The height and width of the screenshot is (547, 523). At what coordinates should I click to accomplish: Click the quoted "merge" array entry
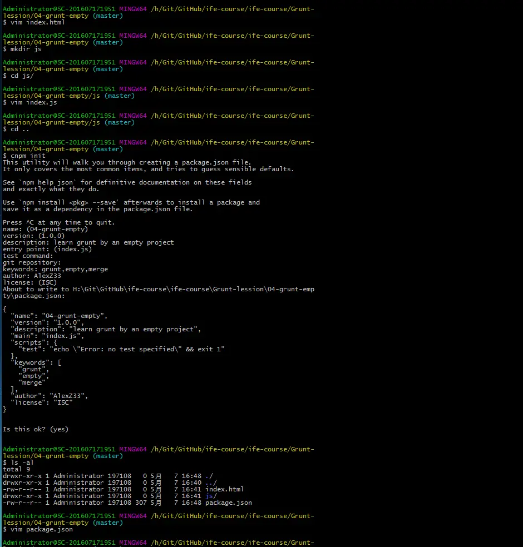point(32,382)
